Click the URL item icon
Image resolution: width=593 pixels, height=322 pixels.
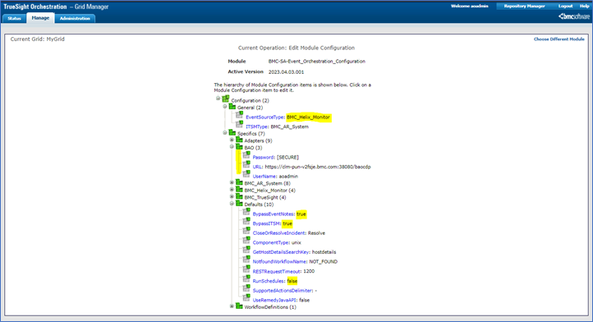click(246, 164)
